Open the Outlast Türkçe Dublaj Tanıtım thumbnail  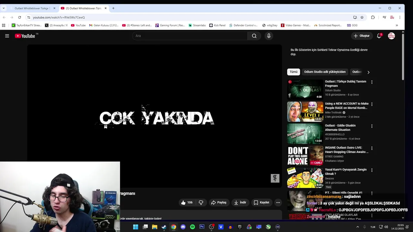305,89
